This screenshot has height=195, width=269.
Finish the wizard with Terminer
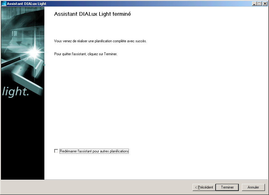[x=227, y=187]
